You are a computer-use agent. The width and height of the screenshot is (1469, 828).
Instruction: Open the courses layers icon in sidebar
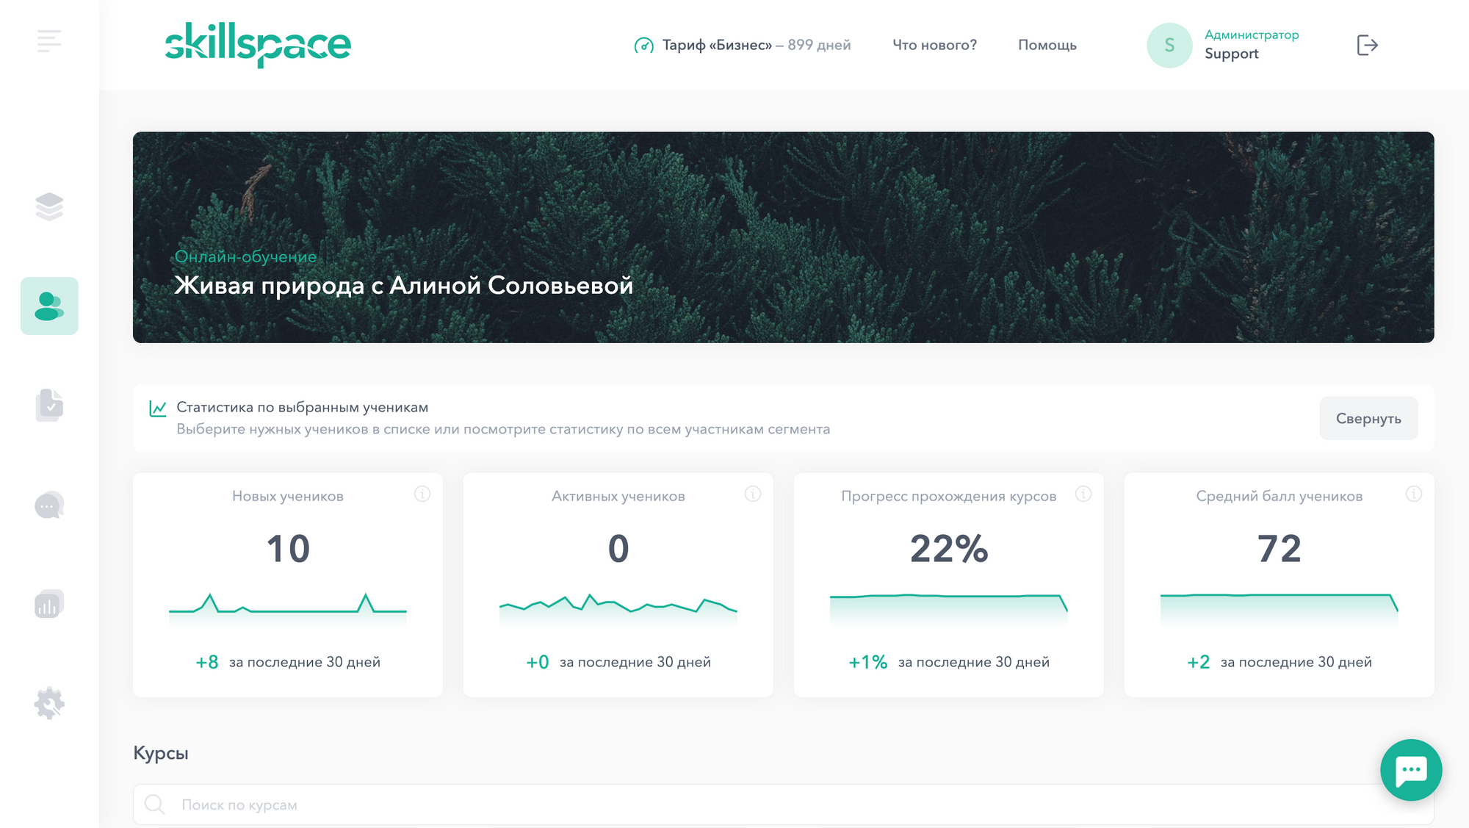point(49,206)
